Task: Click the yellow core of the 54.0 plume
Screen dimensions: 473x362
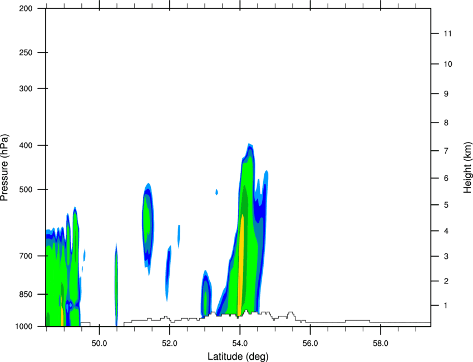Action: click(240, 266)
